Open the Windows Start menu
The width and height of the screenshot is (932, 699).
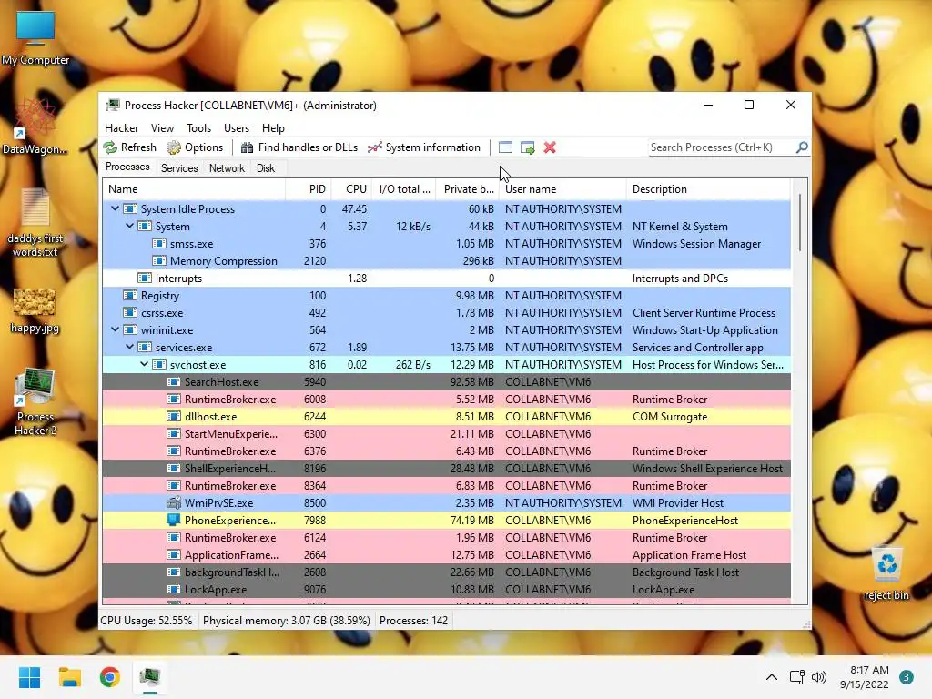point(29,677)
